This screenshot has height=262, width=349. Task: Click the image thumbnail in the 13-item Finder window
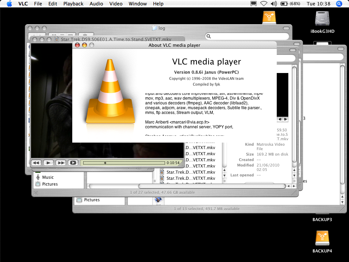pyautogui.click(x=158, y=200)
